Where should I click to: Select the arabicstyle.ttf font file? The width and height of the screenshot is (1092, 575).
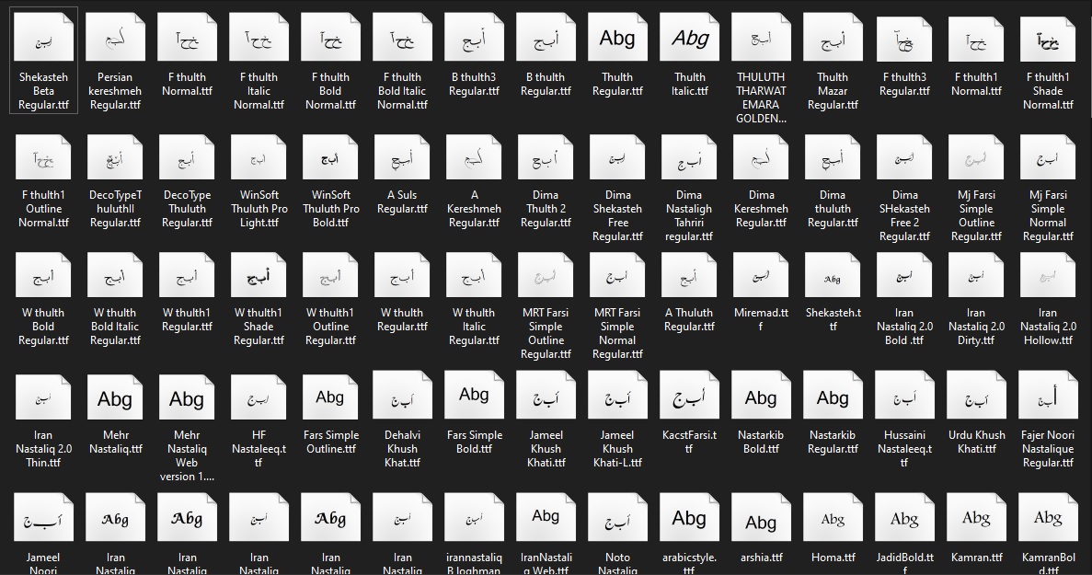(689, 519)
